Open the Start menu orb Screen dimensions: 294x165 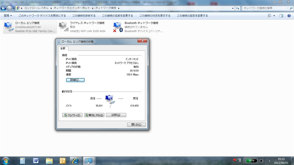(x=6, y=161)
